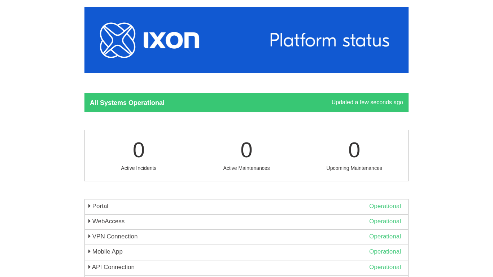Select the Mobile App row label
493x277 pixels.
click(108, 252)
